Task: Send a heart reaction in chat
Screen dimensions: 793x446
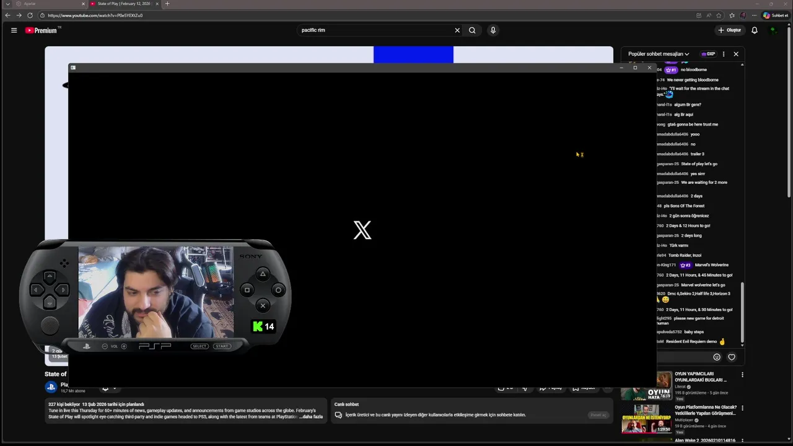Action: point(732,357)
